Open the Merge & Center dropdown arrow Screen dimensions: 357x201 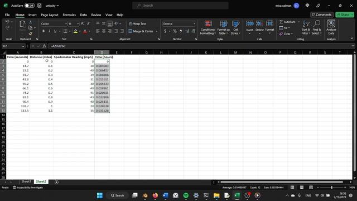[157, 31]
